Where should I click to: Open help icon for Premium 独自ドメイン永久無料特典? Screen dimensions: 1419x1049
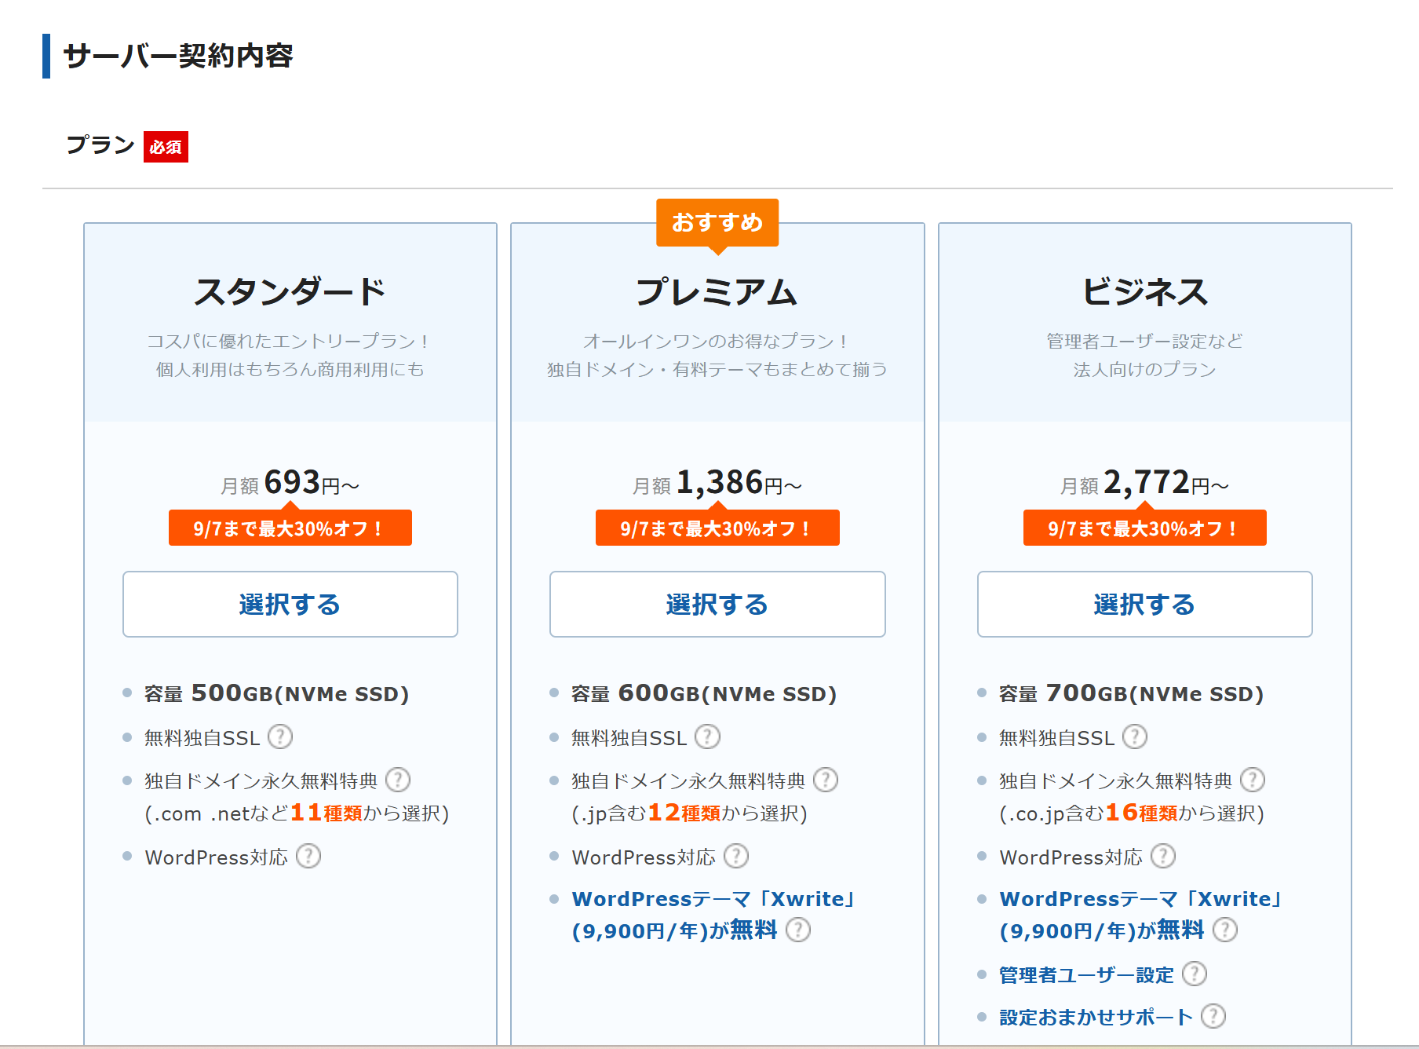(x=826, y=780)
